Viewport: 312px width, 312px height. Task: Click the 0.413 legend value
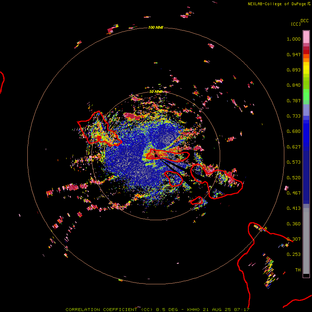(x=294, y=208)
